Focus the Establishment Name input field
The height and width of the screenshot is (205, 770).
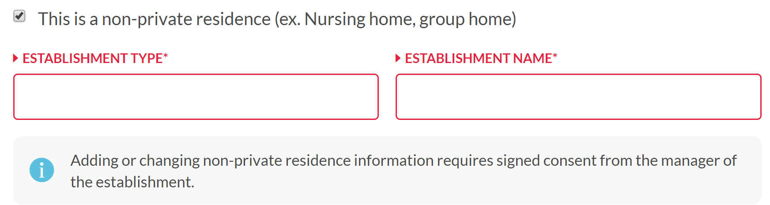(x=578, y=97)
